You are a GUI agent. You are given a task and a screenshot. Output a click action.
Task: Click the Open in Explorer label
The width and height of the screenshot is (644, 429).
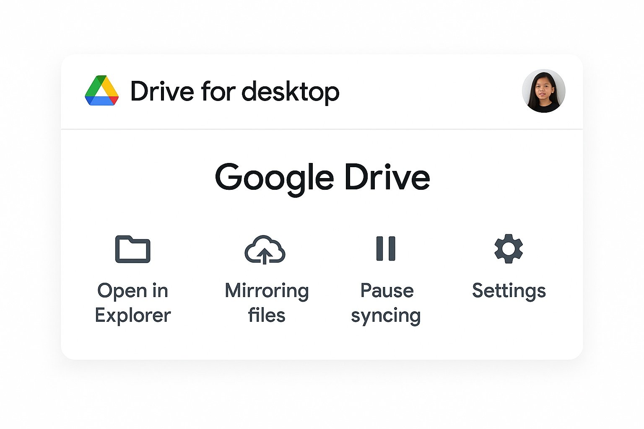pos(132,302)
